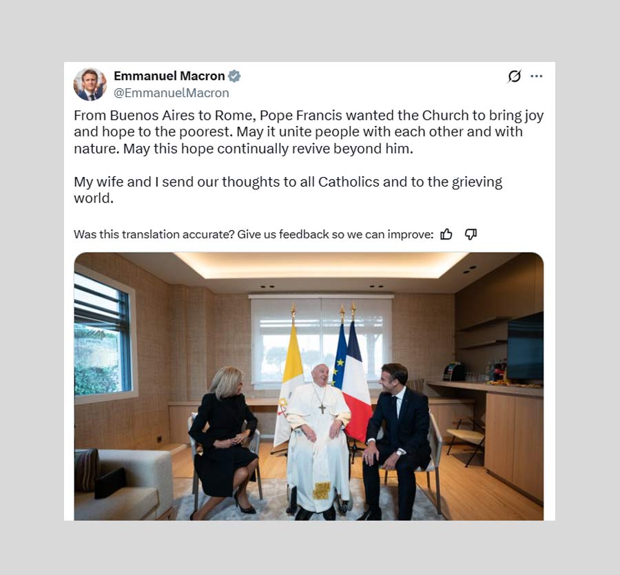Screen dimensions: 620x575
Task: Click the woman in black dress in photo
Action: click(223, 441)
